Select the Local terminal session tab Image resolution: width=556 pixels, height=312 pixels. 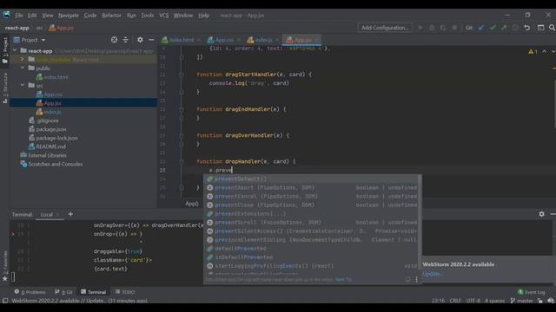click(47, 214)
